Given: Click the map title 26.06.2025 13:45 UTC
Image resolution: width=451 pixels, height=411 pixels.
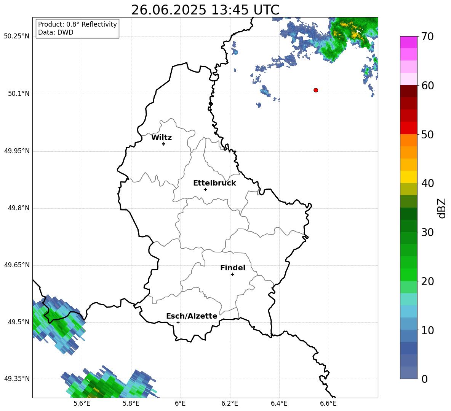Looking at the screenshot, I should click(x=205, y=10).
